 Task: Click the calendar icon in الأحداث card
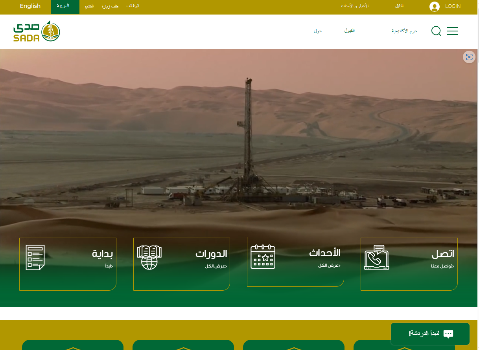click(263, 257)
